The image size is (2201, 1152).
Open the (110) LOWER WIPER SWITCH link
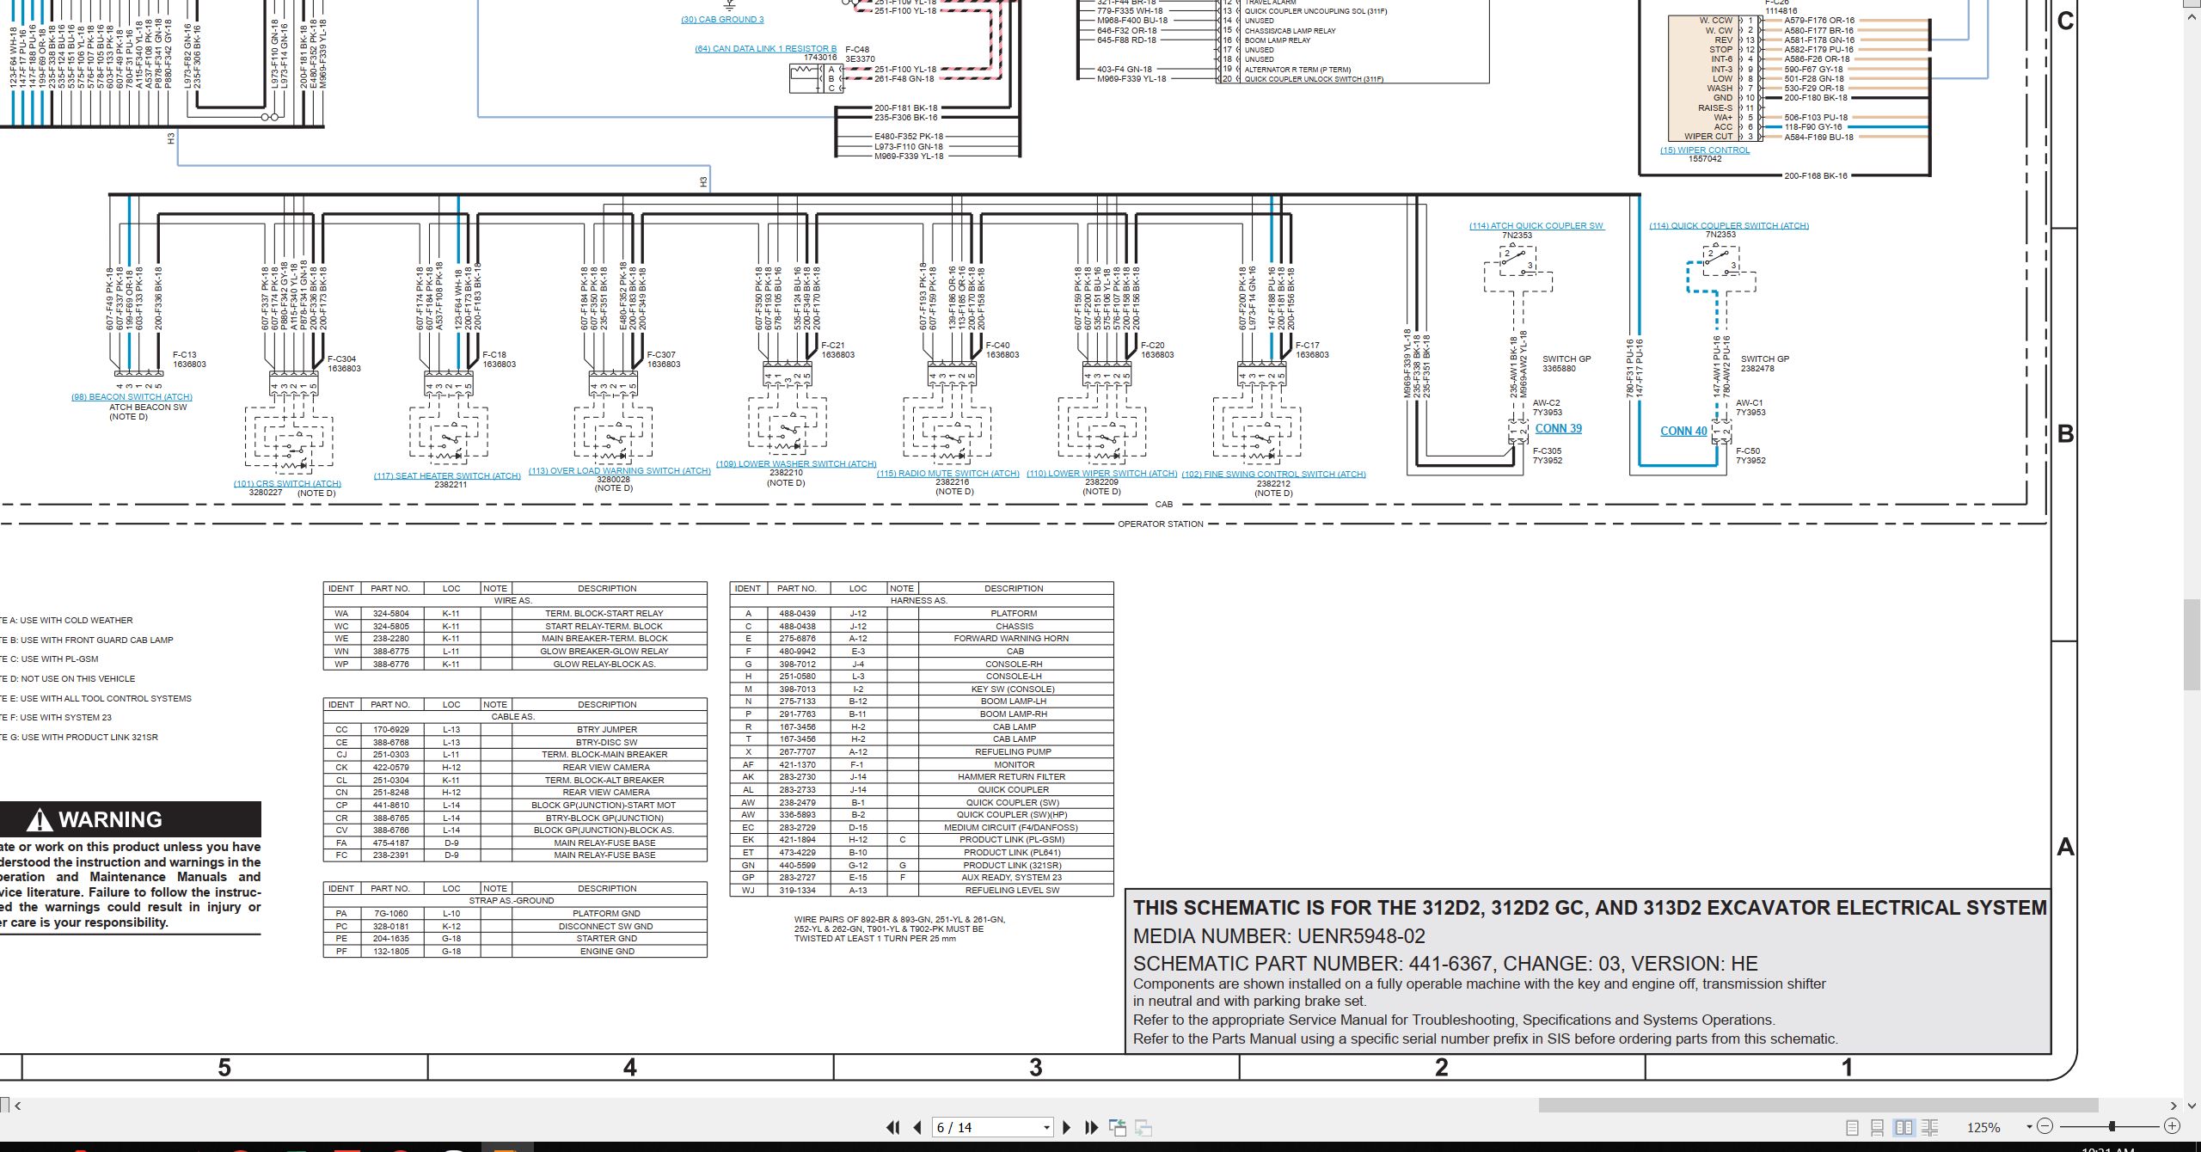tap(1101, 474)
